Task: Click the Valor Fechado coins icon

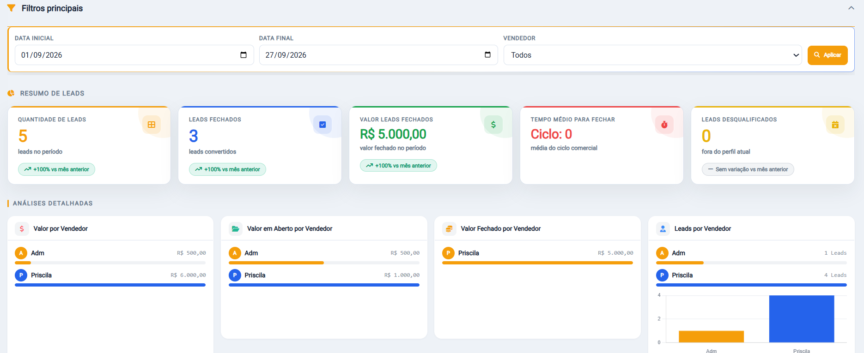Action: [x=449, y=228]
